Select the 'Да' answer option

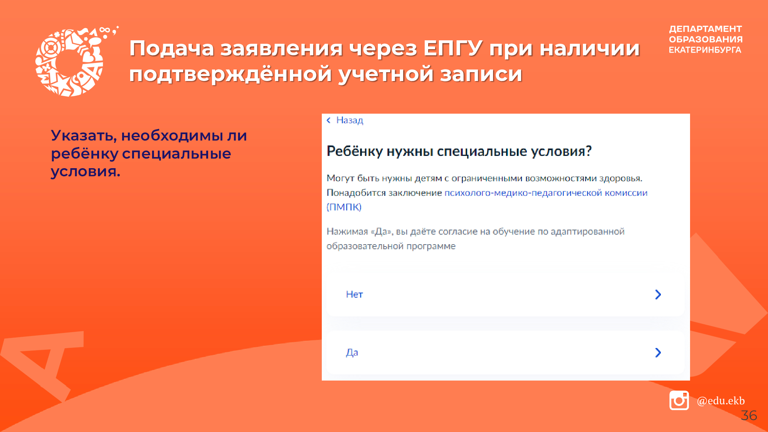352,353
